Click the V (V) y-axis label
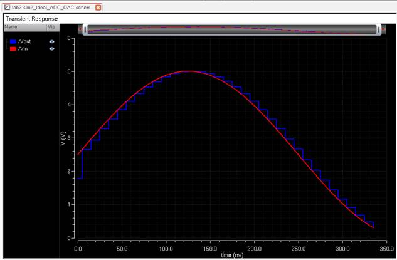Screen dimensions: 397x260 click(63, 138)
